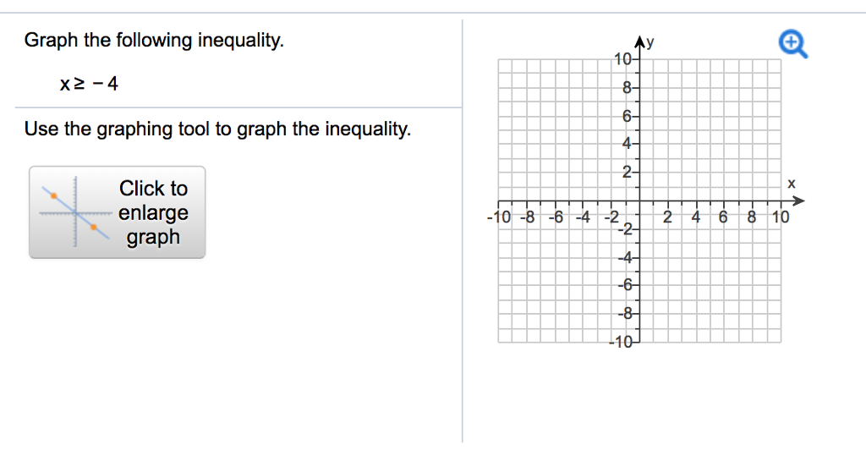The image size is (866, 456).
Task: Click the -8 label on the x-axis
Action: 527,217
